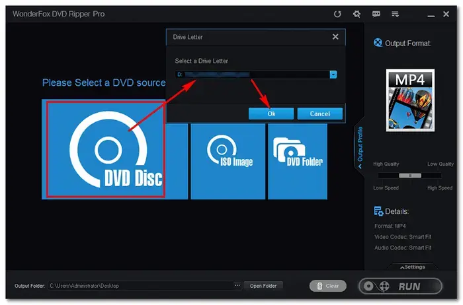This screenshot has width=463, height=305.
Task: Minimize the WonderFox DVD Ripper Pro window
Action: point(431,15)
